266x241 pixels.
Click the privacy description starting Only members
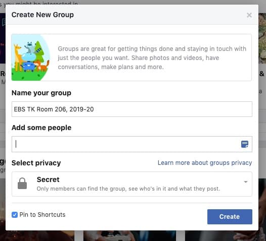click(128, 189)
